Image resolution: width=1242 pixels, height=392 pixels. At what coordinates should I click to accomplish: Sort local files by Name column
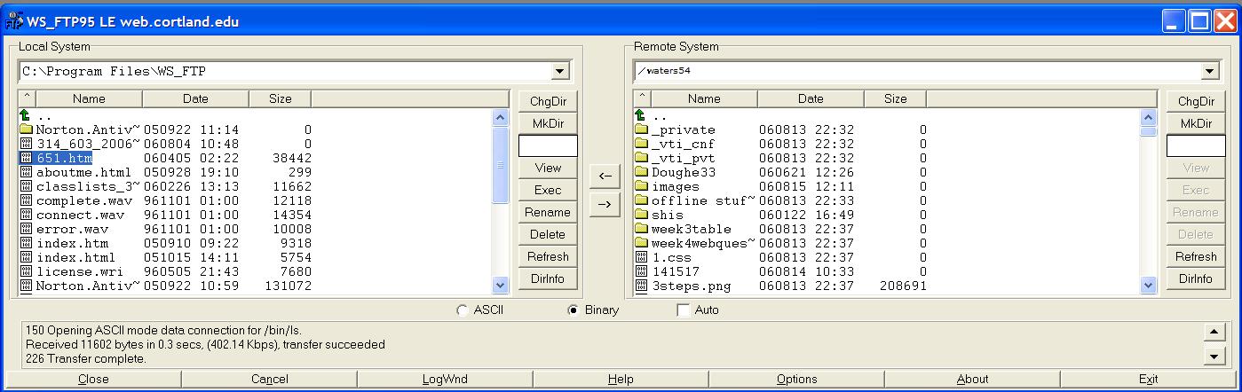tap(89, 98)
